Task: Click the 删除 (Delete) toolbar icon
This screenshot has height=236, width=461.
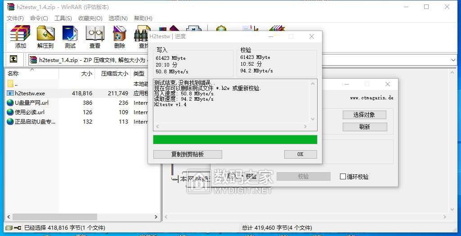Action: [119, 33]
